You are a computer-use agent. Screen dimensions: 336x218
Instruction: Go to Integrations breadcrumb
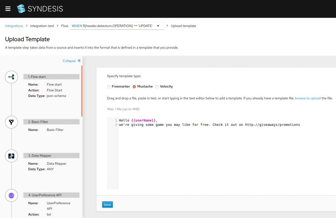[14, 26]
